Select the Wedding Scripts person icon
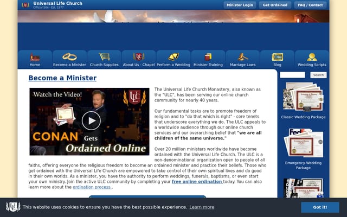 [312, 57]
